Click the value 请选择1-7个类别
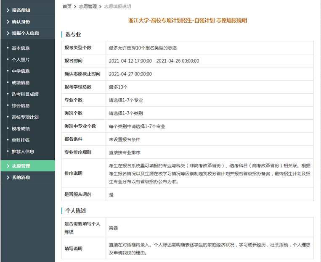Viewport: 321px width, 262px height. pos(126,113)
